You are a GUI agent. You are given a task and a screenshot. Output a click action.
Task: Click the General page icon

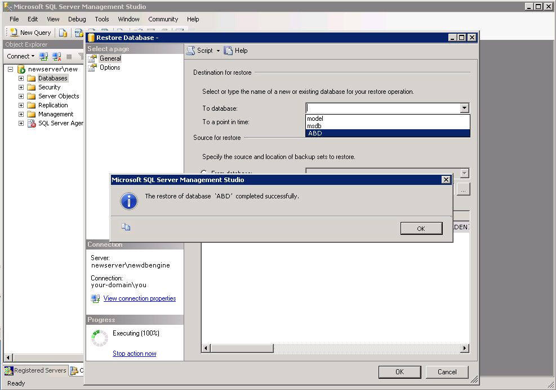coord(92,58)
